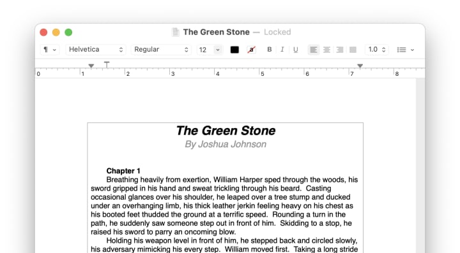The width and height of the screenshot is (460, 253).
Task: Click the document icon in title bar
Action: [x=176, y=32]
